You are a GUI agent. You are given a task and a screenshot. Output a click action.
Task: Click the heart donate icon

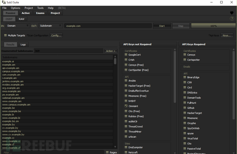click(x=232, y=13)
